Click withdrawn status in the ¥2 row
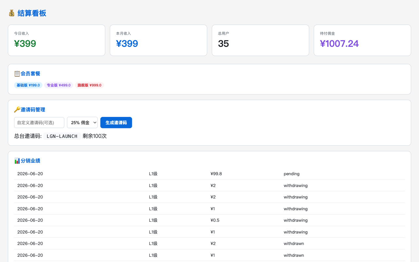This screenshot has height=262, width=419. click(294, 244)
